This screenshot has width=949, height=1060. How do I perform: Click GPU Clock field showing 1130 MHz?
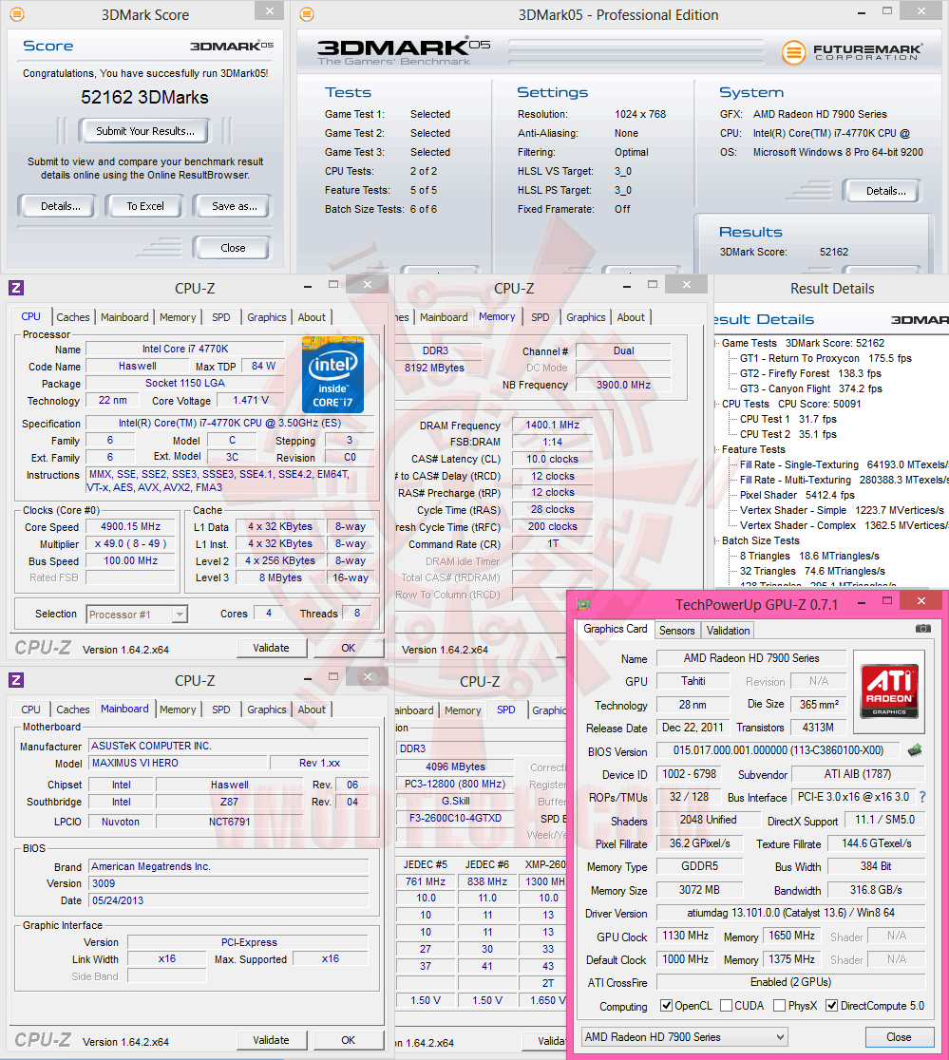point(686,936)
